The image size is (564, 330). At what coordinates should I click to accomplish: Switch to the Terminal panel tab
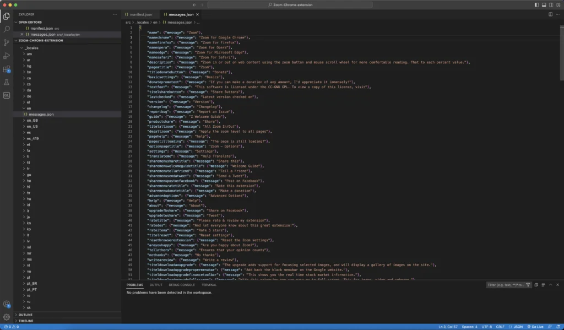point(209,285)
